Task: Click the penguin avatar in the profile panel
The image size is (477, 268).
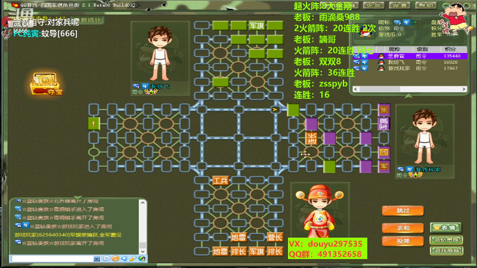Action: [366, 31]
